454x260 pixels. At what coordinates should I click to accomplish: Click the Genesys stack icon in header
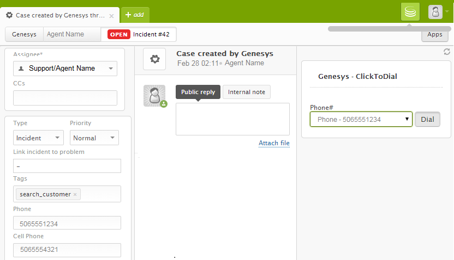click(410, 11)
